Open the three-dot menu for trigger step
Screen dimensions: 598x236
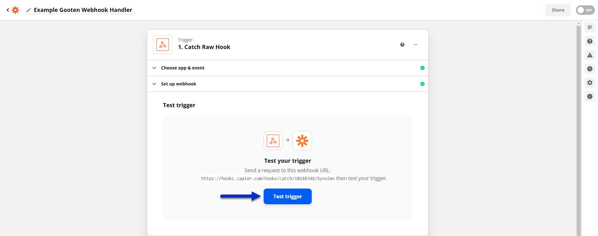coord(416,45)
